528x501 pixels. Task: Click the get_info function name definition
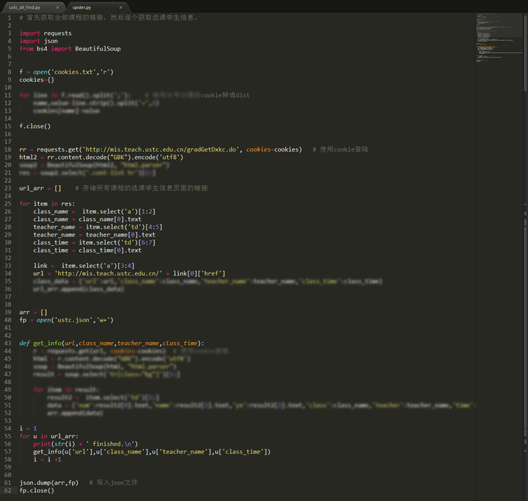click(x=47, y=344)
